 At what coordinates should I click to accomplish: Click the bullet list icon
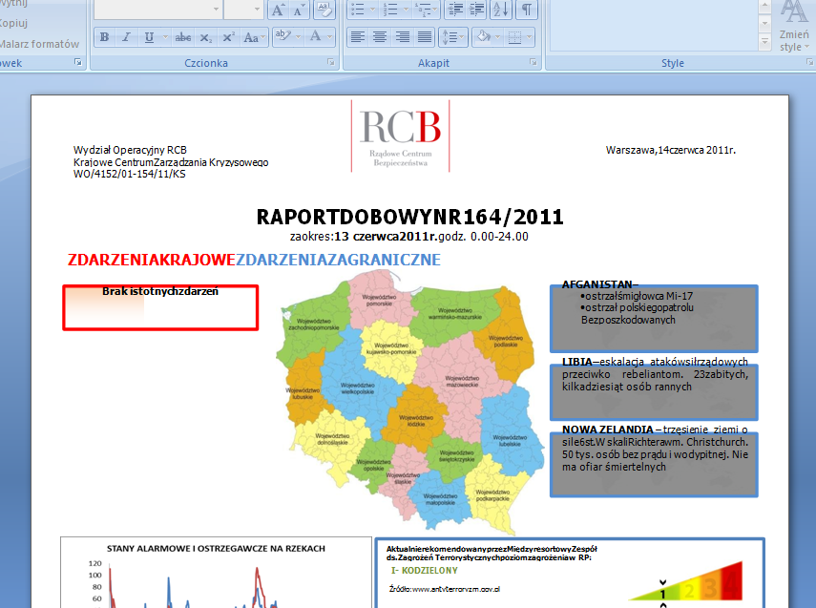[358, 10]
